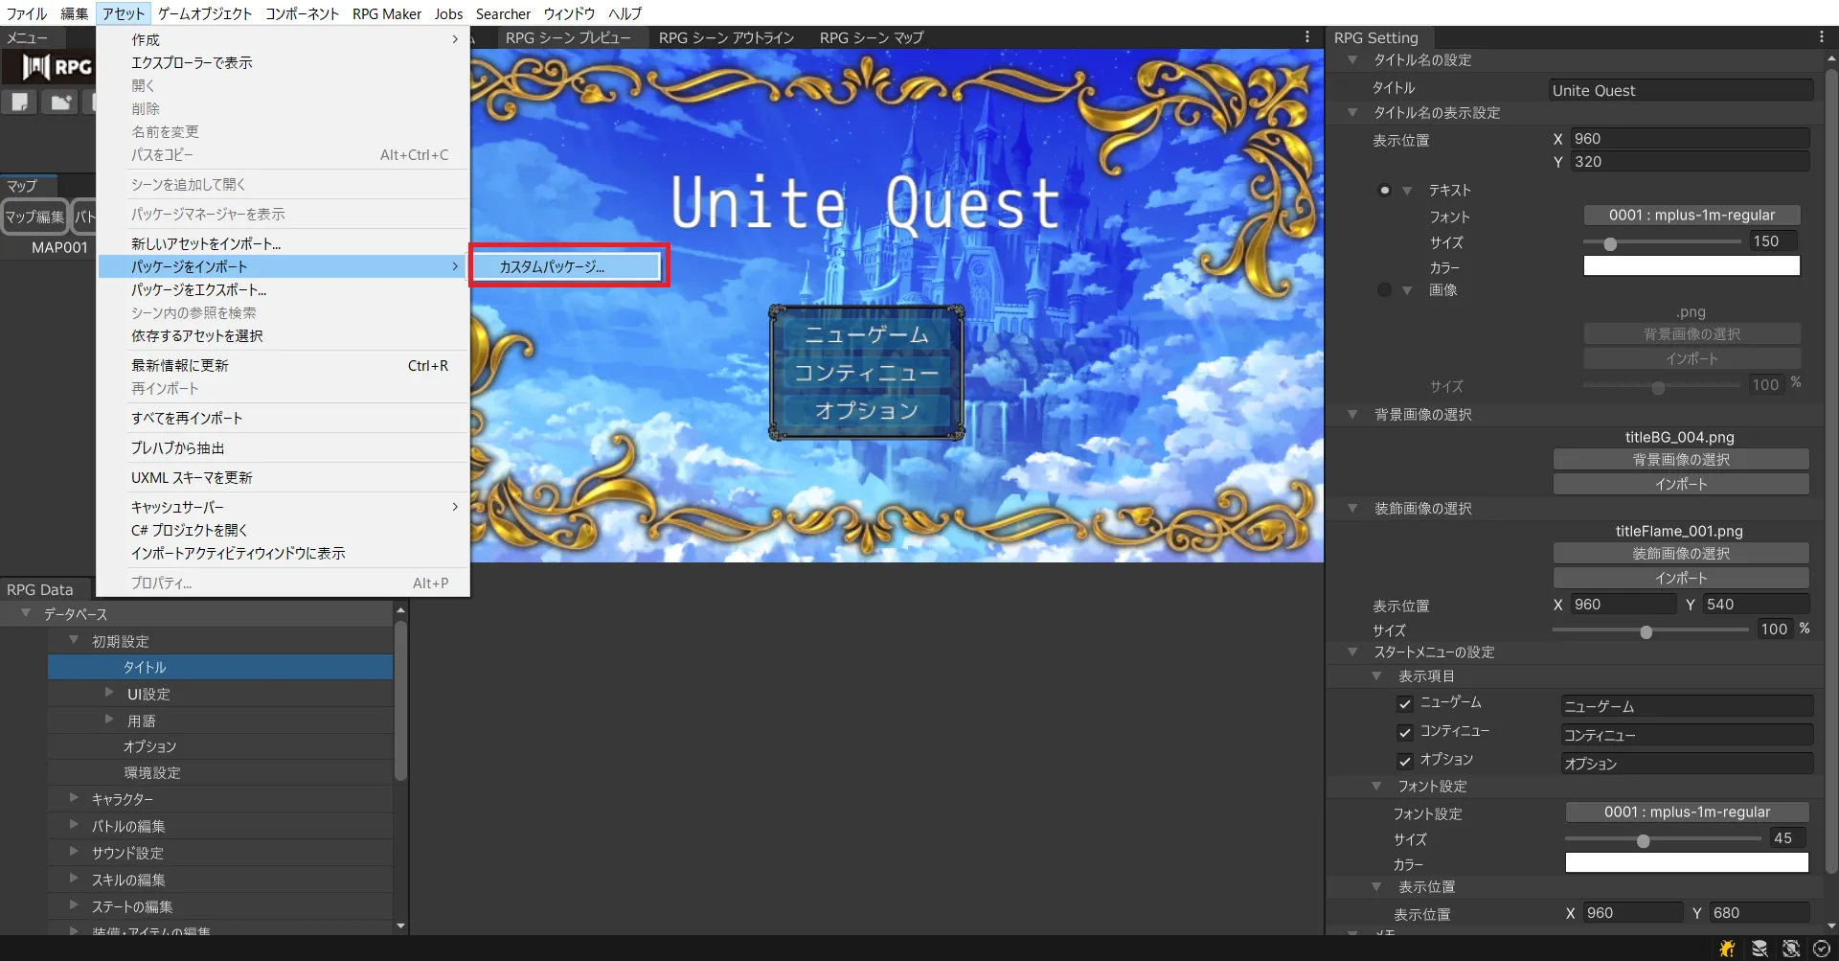Viewport: 1839px width, 961px height.
Task: Uncheck the コンティニュー display item checkbox
Action: click(x=1405, y=733)
